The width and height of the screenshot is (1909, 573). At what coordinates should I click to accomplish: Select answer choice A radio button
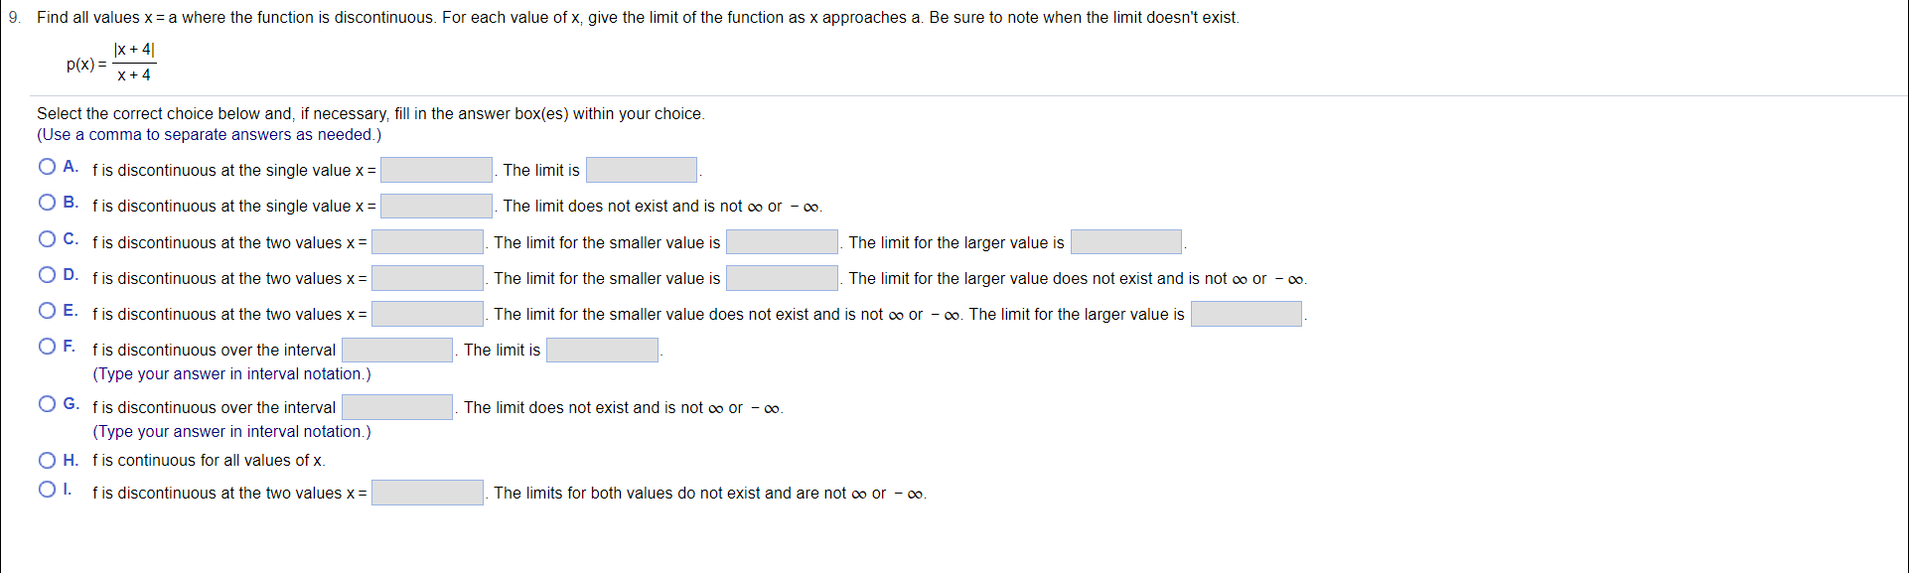[x=48, y=166]
